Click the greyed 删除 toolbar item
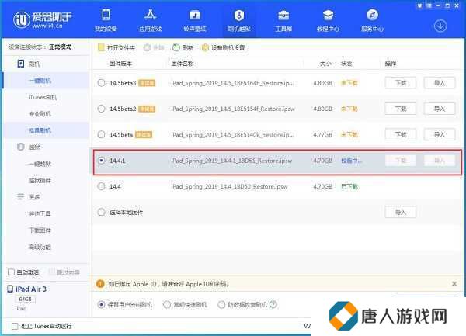Screen dimensions: 466x336 154,47
